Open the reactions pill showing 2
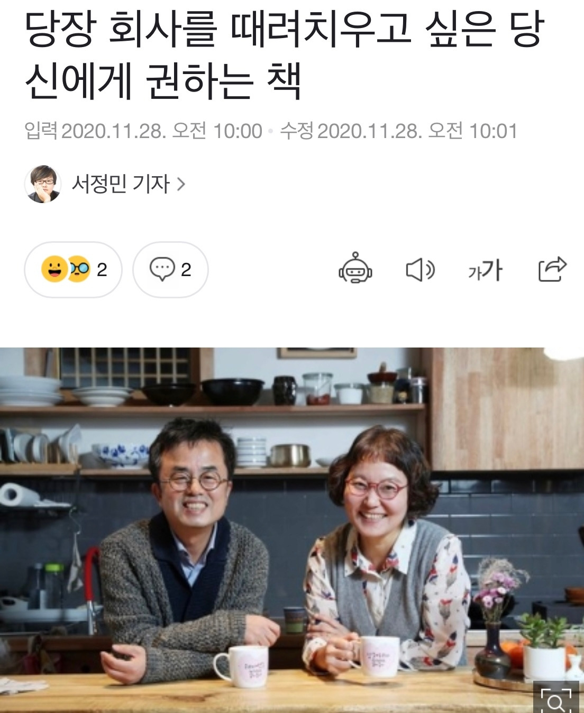The width and height of the screenshot is (584, 713). click(73, 270)
